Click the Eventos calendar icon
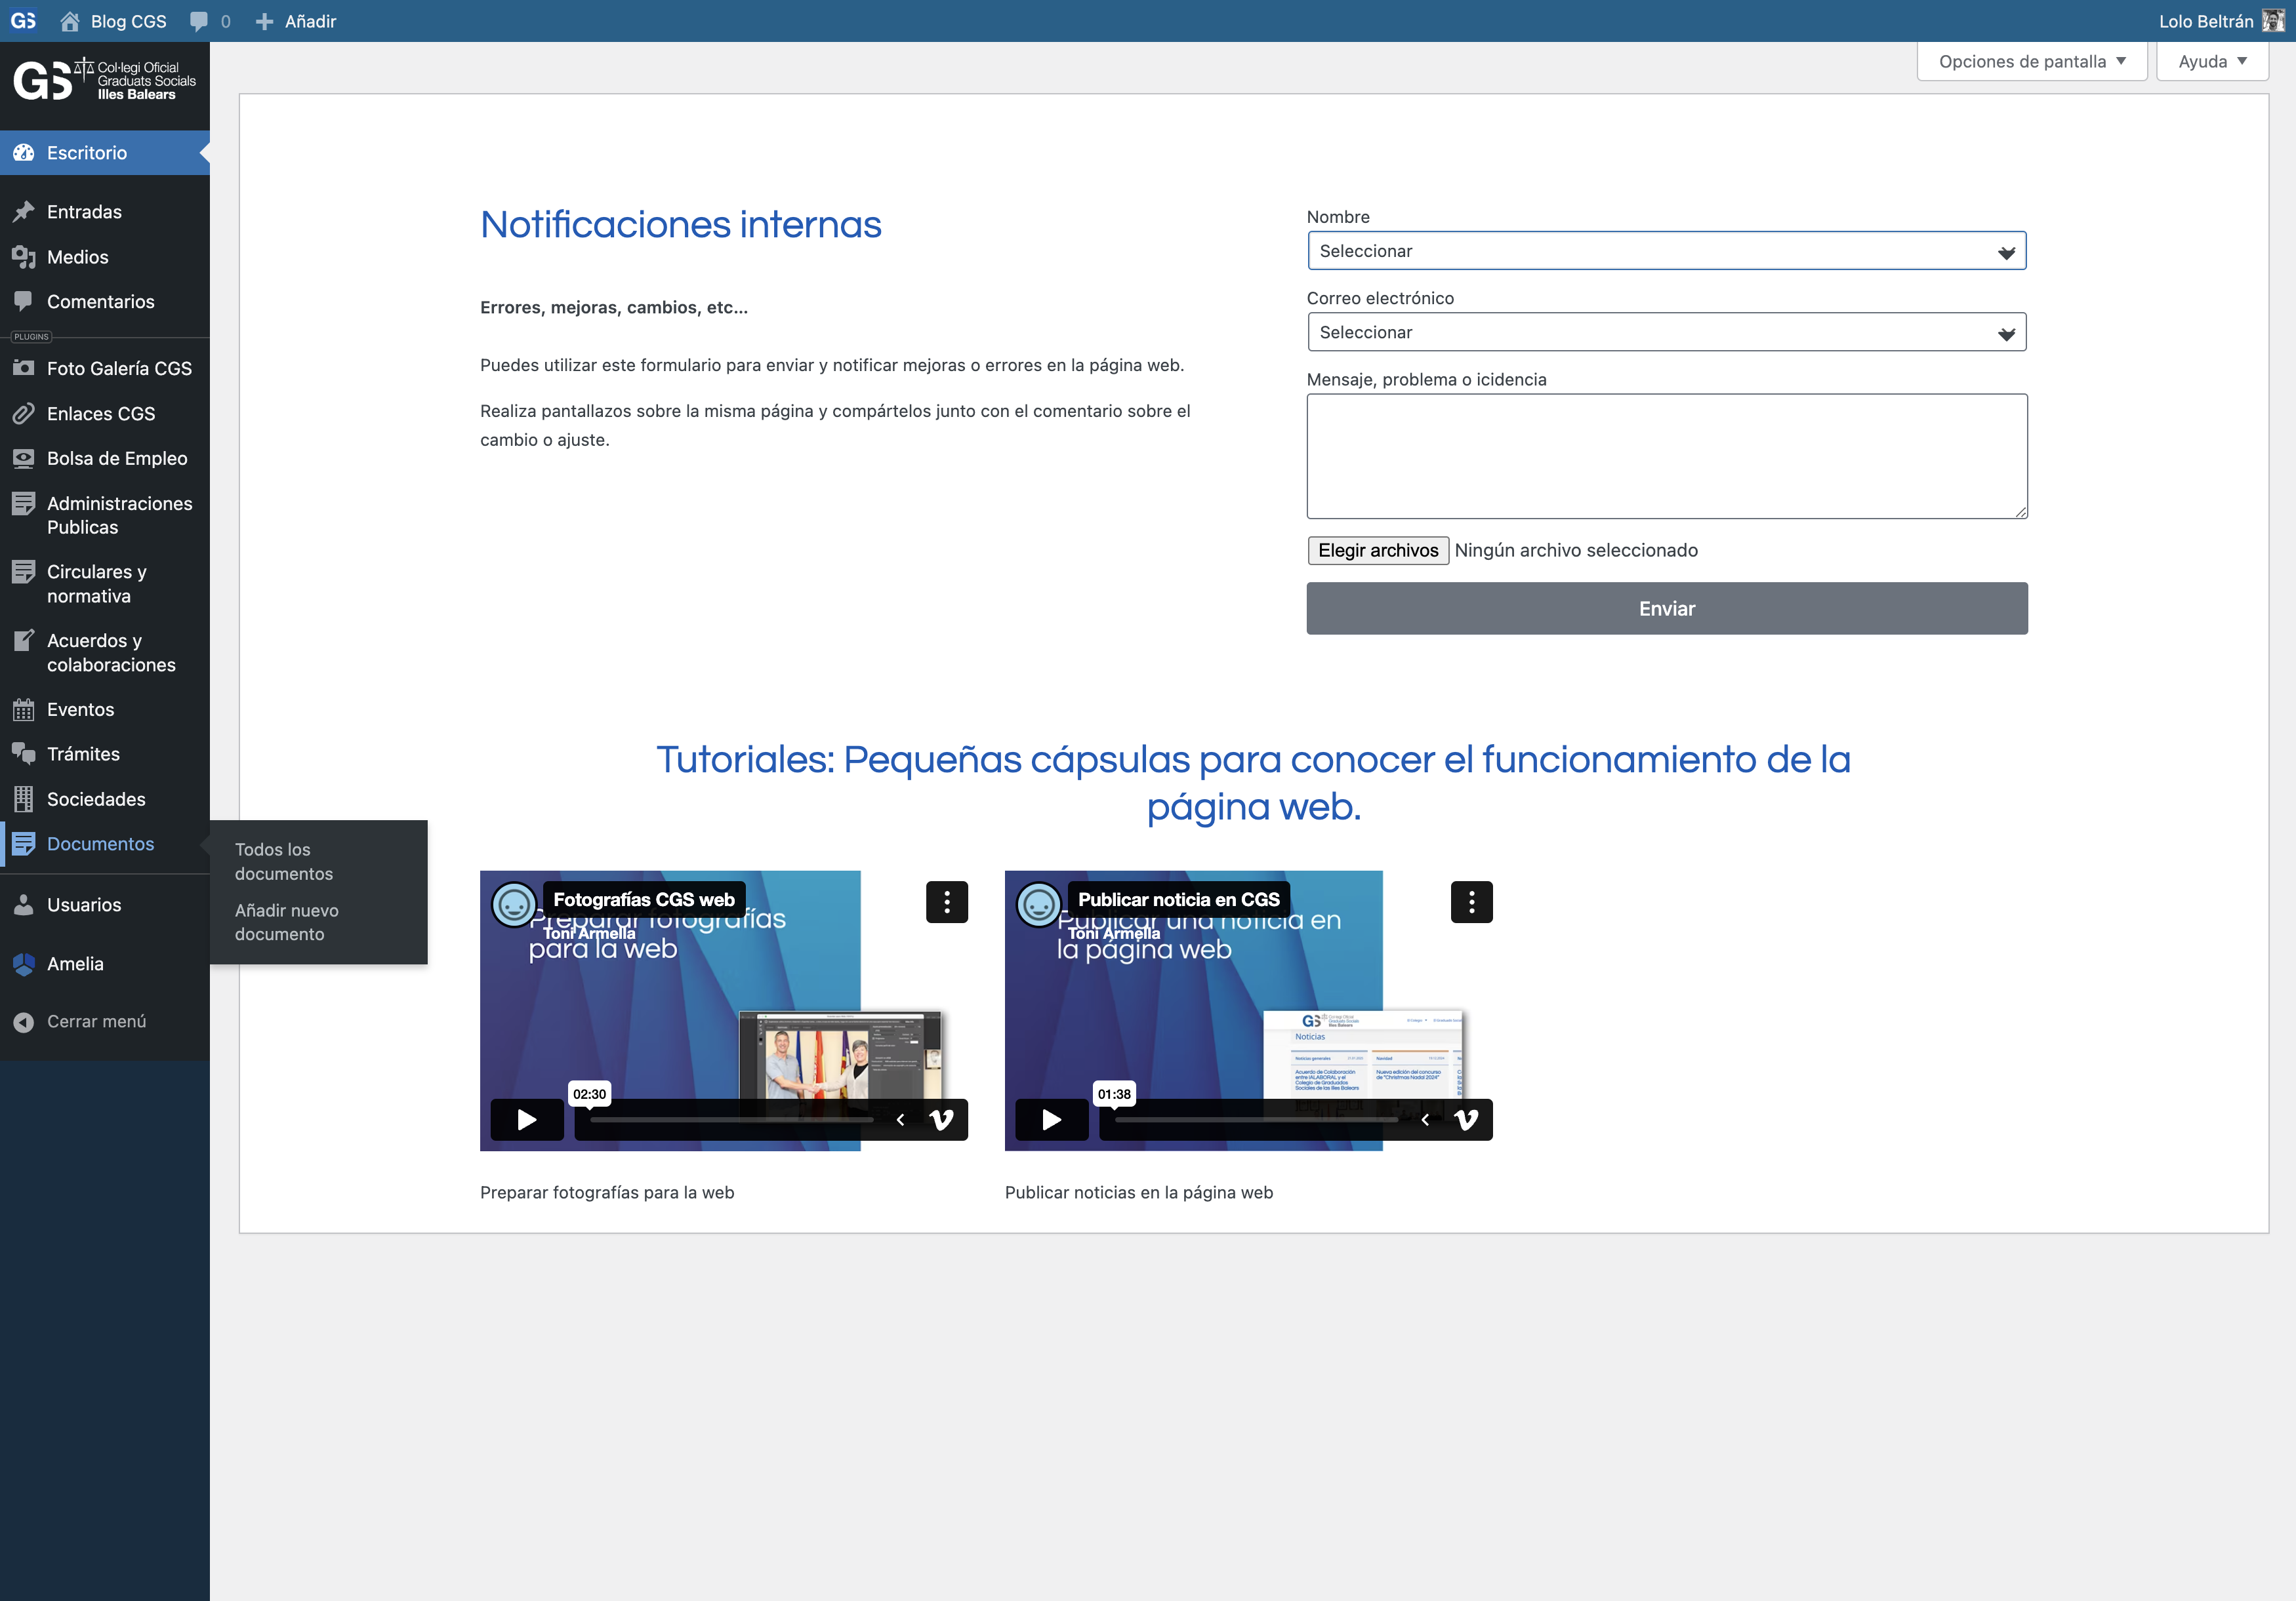2296x1601 pixels. pyautogui.click(x=23, y=709)
